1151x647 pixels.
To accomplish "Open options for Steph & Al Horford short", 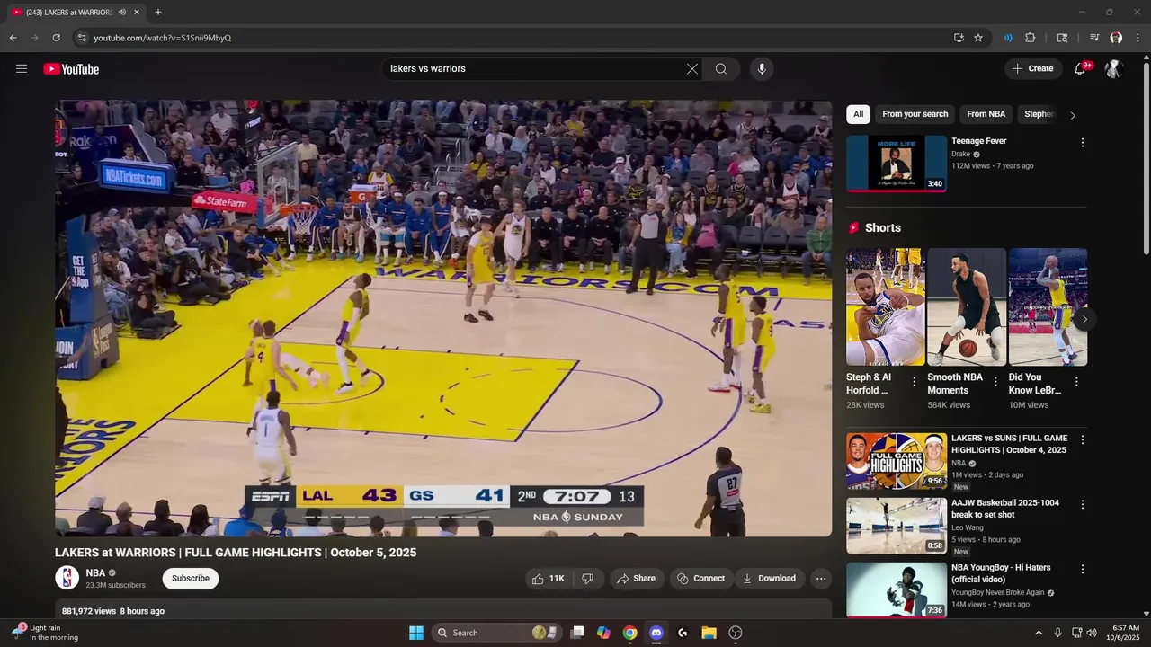I will tap(915, 382).
